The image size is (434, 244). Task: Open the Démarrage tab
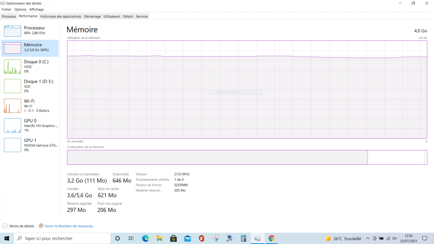tap(92, 16)
